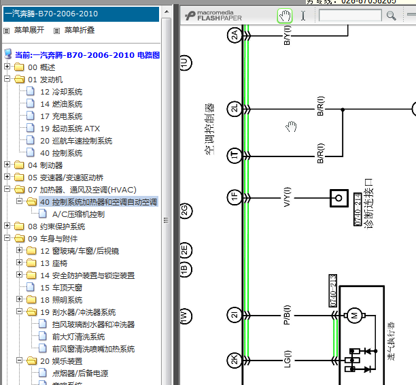Expand the 12 窗玻璃/车窗/后视镜 folder
The height and width of the screenshot is (385, 416).
pyautogui.click(x=19, y=250)
